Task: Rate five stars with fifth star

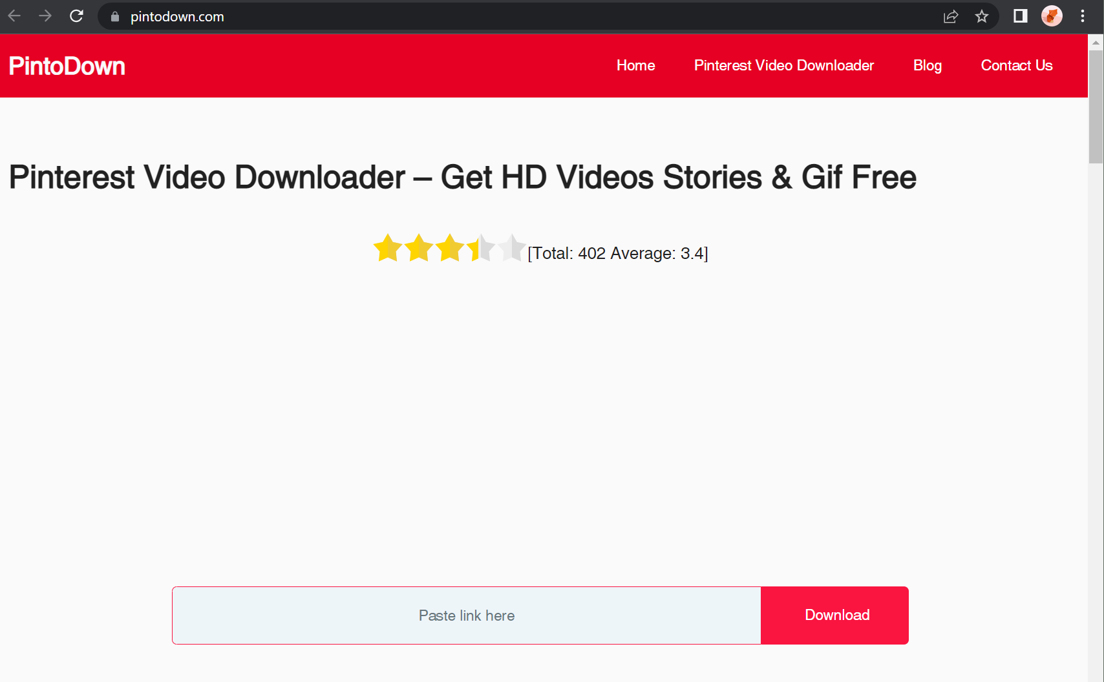Action: coord(512,248)
